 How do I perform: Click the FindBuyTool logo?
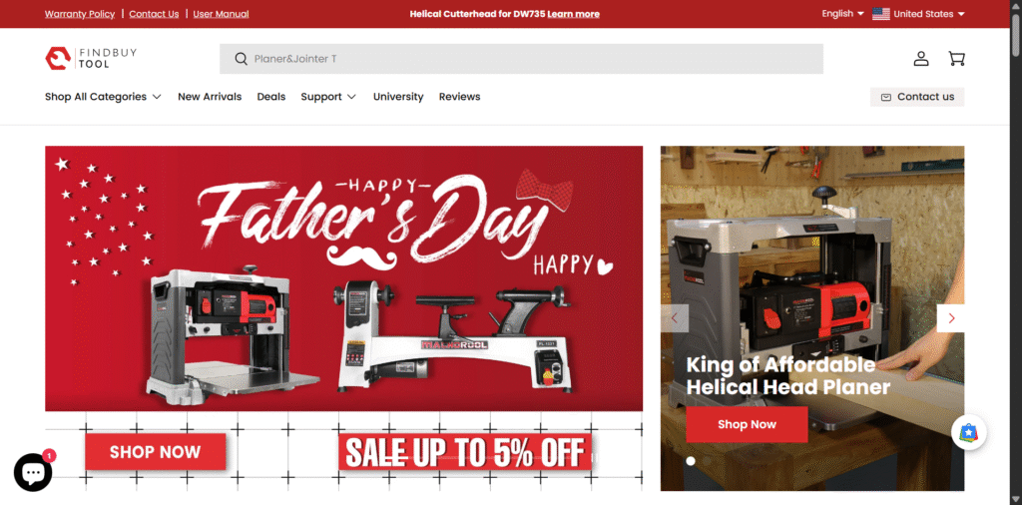(91, 58)
